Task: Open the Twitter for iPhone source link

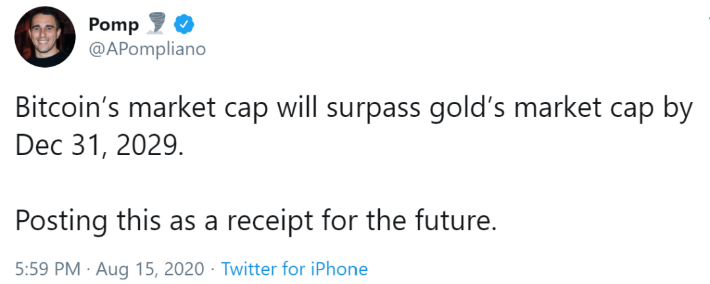Action: click(295, 269)
